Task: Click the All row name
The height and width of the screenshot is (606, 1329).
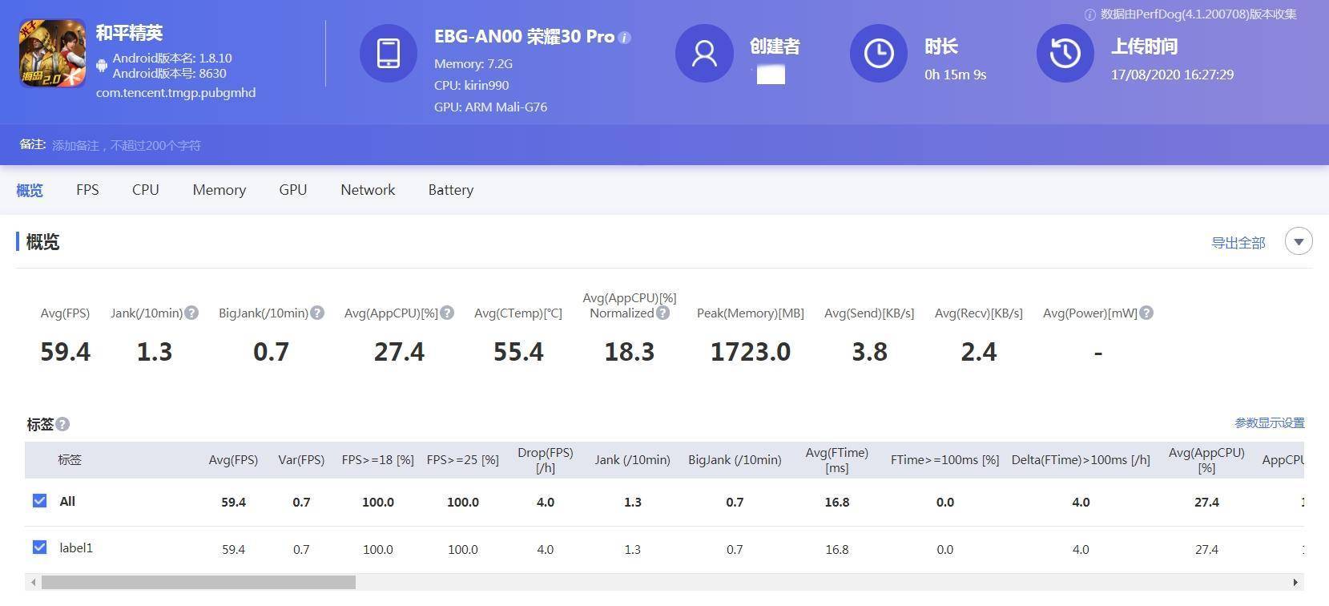Action: (67, 502)
